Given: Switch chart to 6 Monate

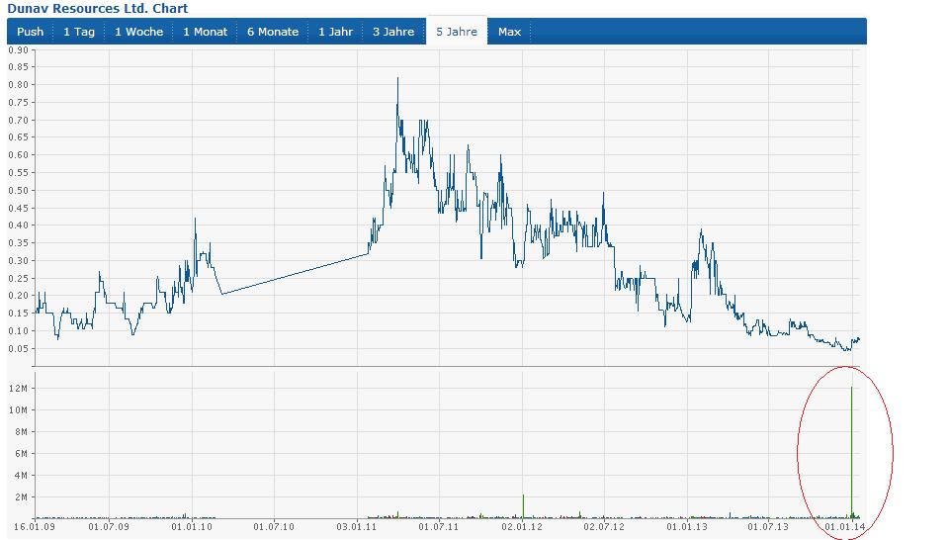Looking at the screenshot, I should pyautogui.click(x=273, y=32).
